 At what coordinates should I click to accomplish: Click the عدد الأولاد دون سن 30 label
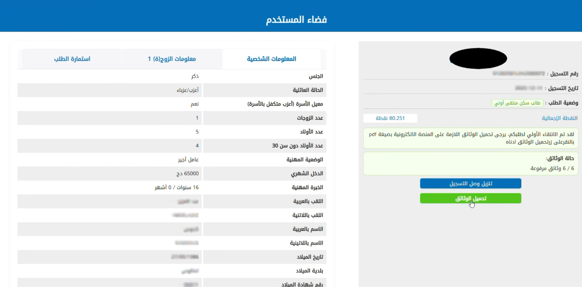298,146
